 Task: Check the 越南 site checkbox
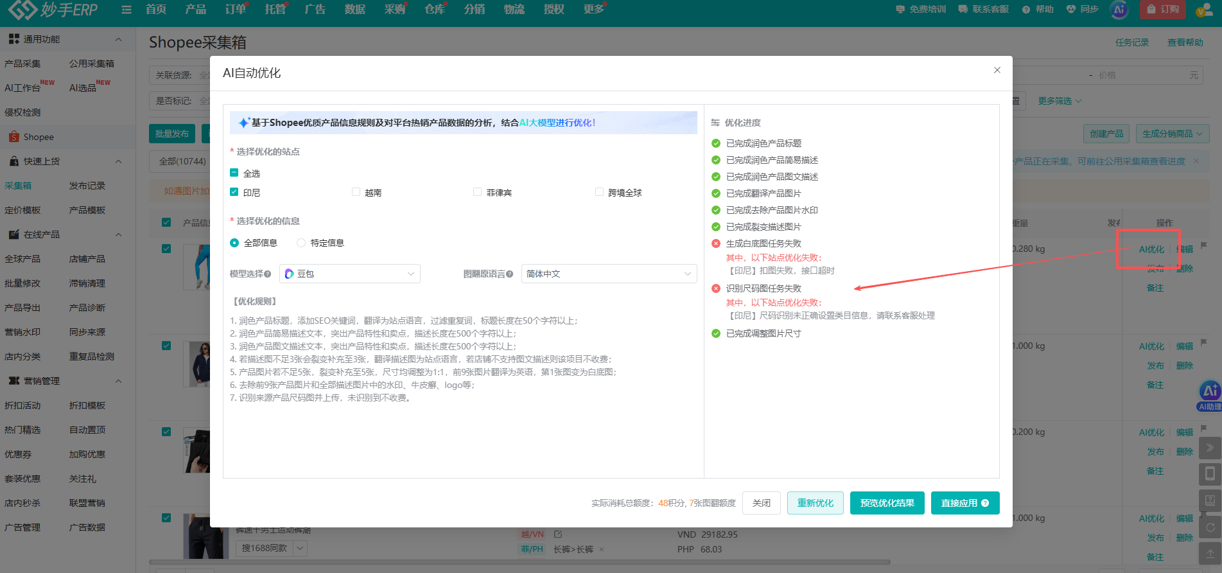(x=356, y=192)
